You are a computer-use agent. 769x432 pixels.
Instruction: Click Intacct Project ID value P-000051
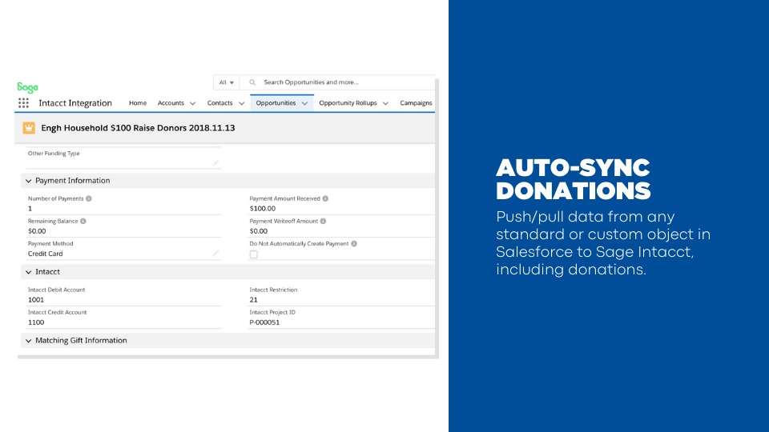click(x=264, y=322)
